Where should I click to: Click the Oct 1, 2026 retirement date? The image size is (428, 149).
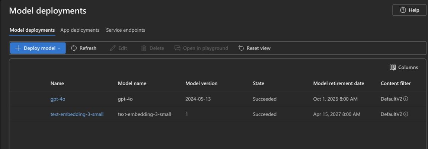[x=335, y=99]
